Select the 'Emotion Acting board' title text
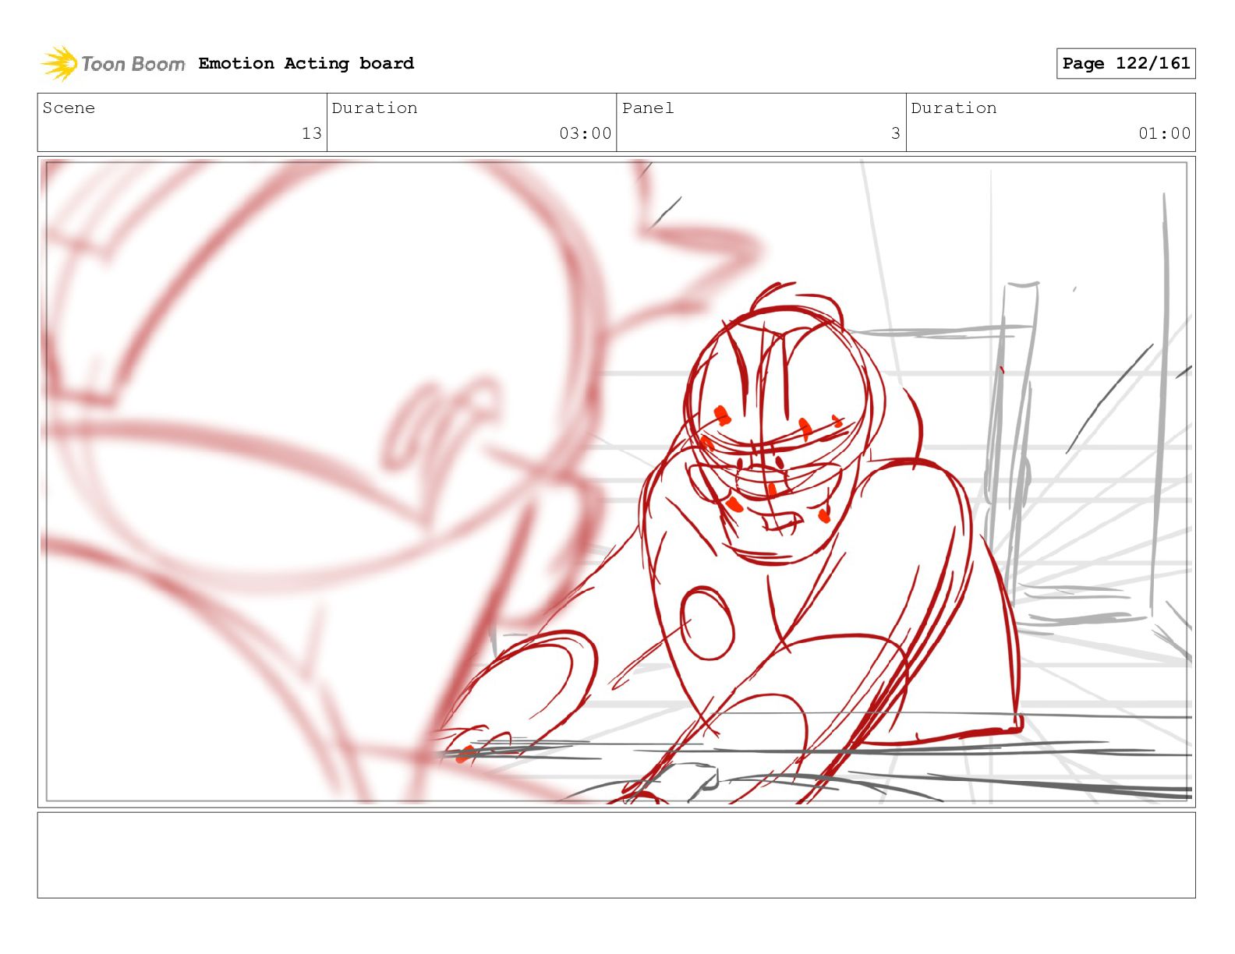Image resolution: width=1235 pixels, height=954 pixels. click(x=306, y=63)
